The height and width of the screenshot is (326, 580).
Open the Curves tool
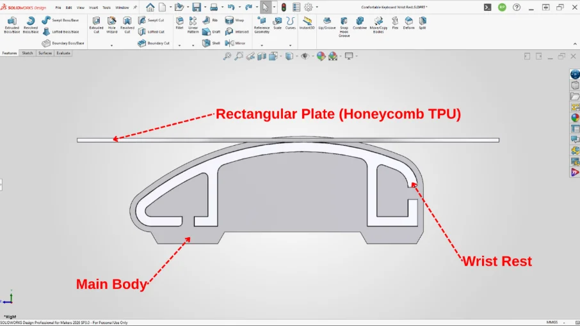[291, 23]
